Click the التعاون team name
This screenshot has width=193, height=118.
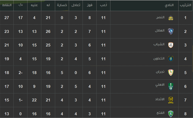pyautogui.click(x=159, y=58)
